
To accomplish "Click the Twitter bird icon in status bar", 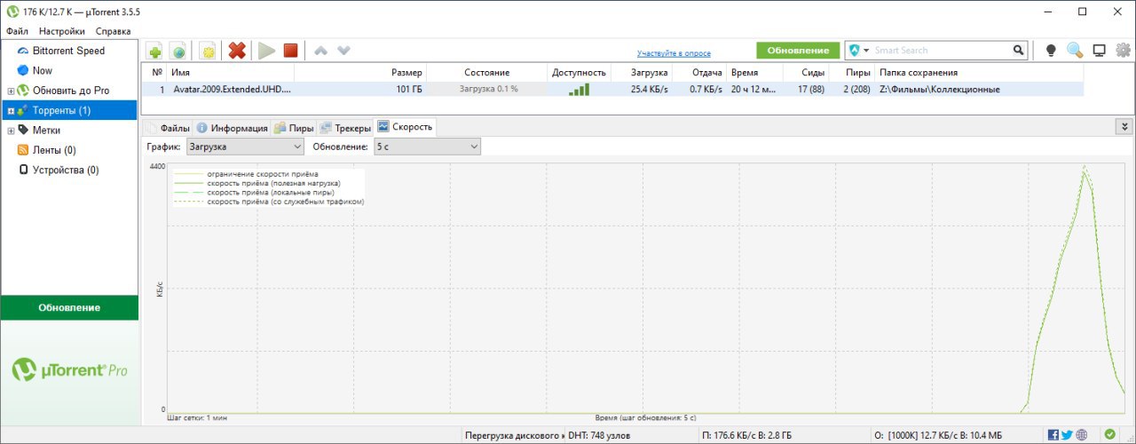I will [x=1067, y=435].
